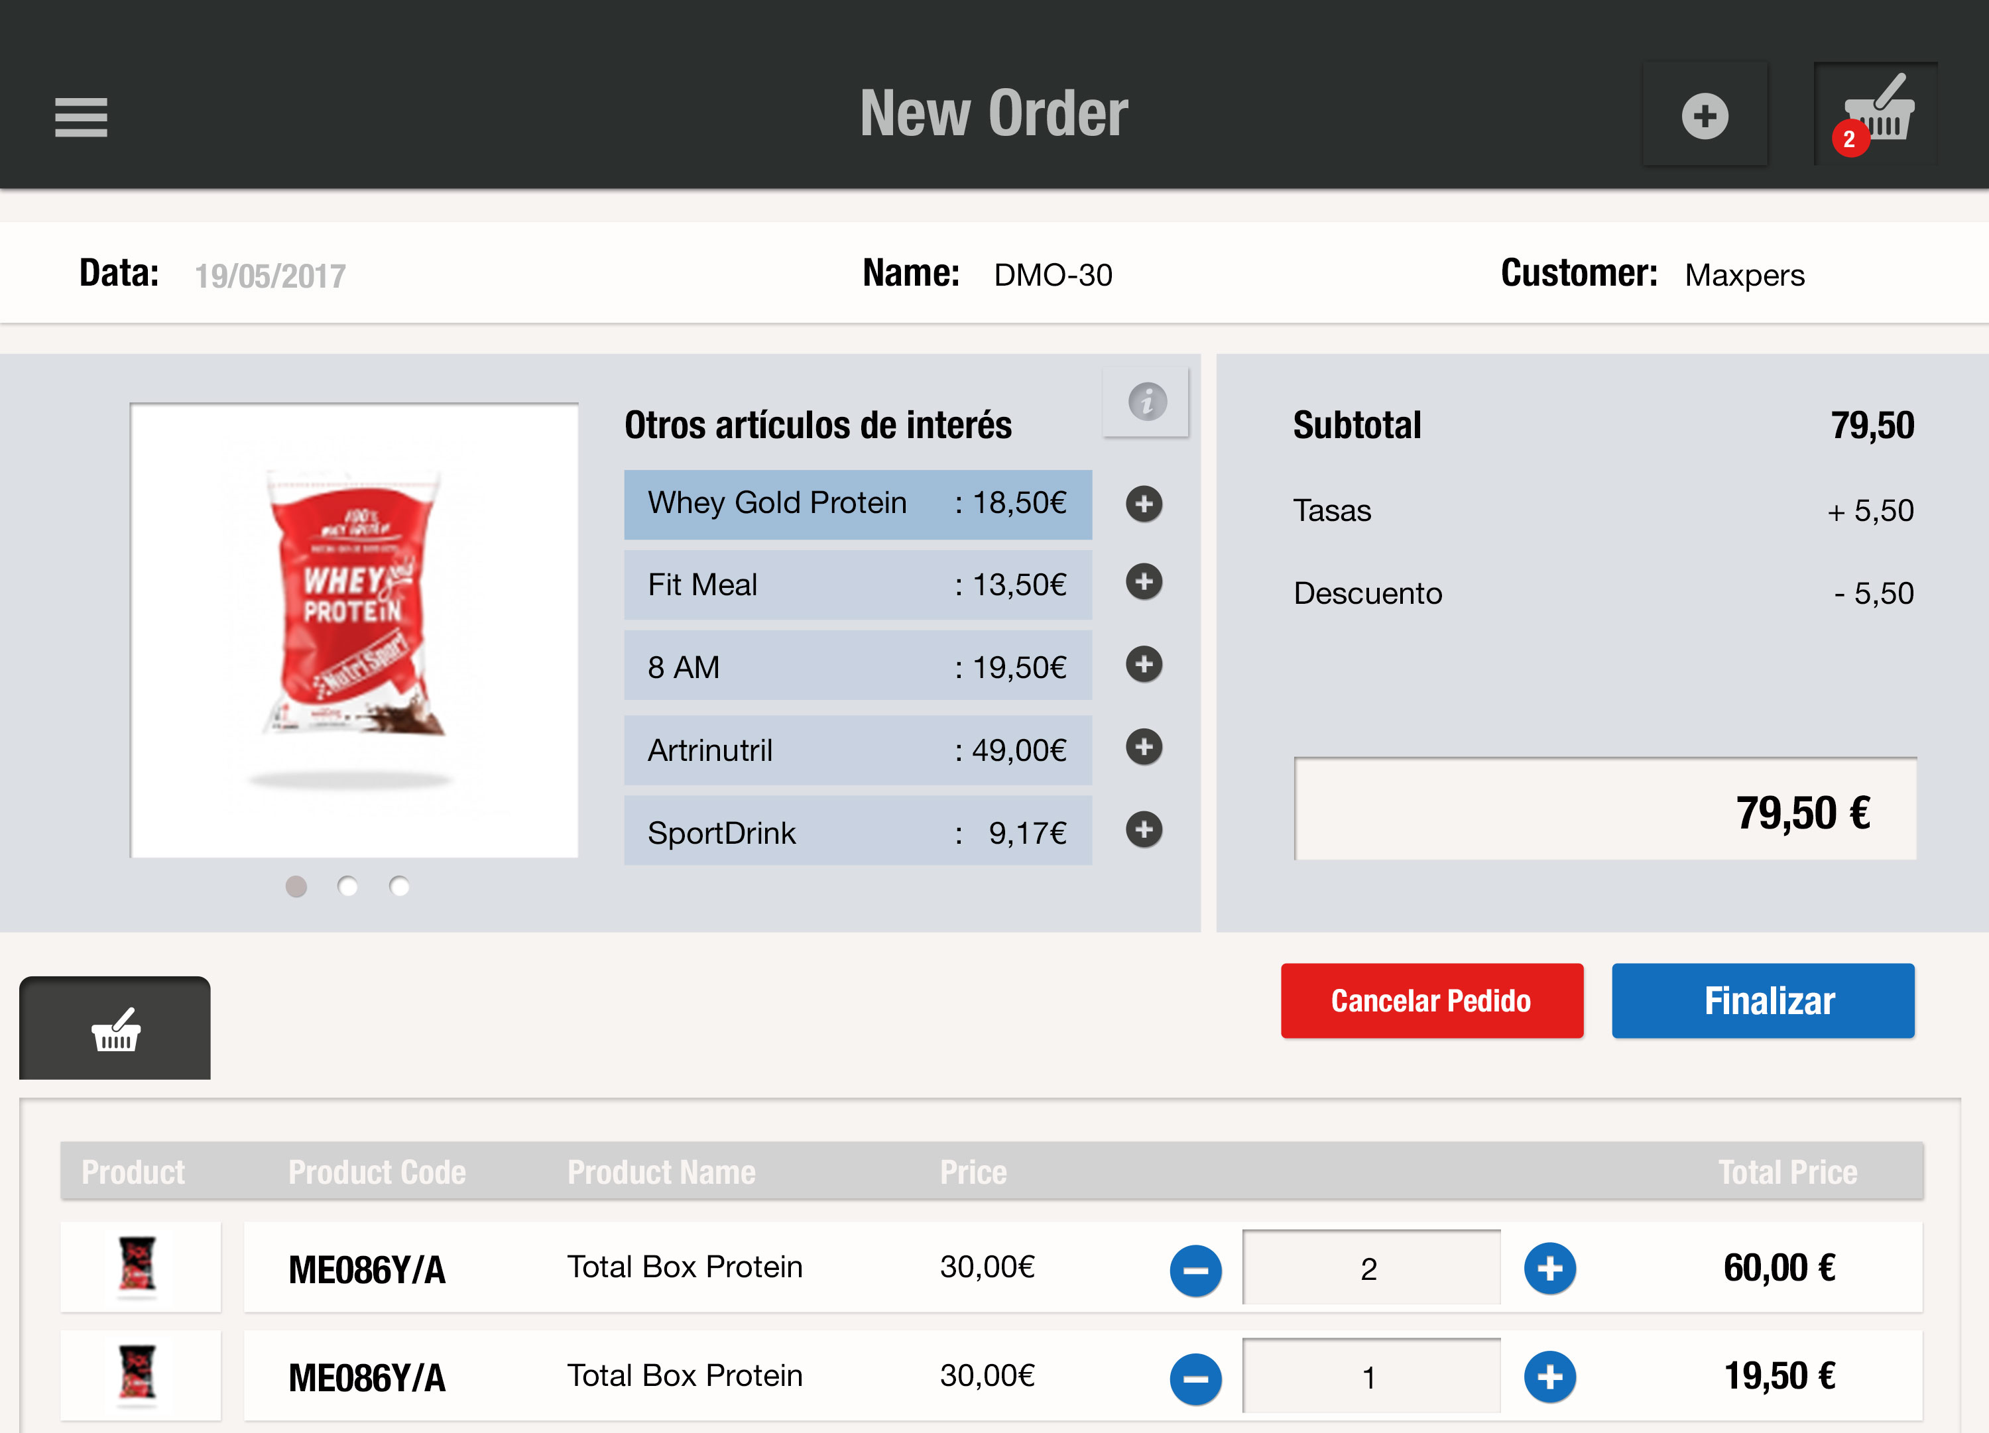
Task: Click the Product column header
Action: click(133, 1172)
